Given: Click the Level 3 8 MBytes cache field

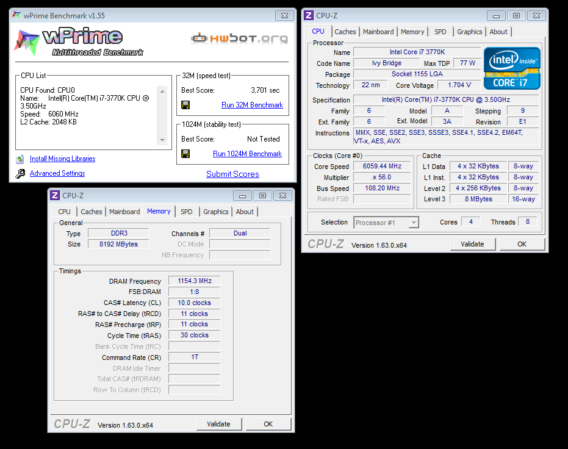Looking at the screenshot, I should click(x=478, y=199).
